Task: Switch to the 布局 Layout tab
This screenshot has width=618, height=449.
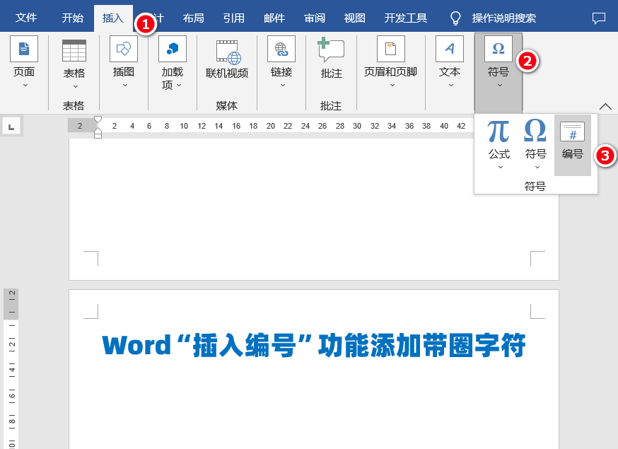Action: pos(194,18)
